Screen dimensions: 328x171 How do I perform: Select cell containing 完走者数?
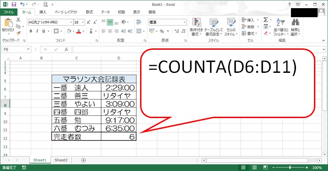[76, 137]
